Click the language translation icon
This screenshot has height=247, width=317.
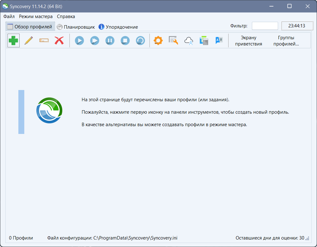coord(219,40)
